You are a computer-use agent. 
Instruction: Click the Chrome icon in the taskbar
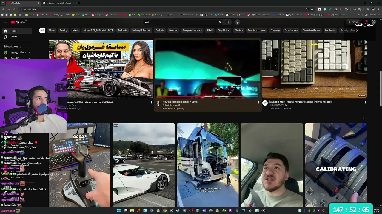[x=165, y=210]
